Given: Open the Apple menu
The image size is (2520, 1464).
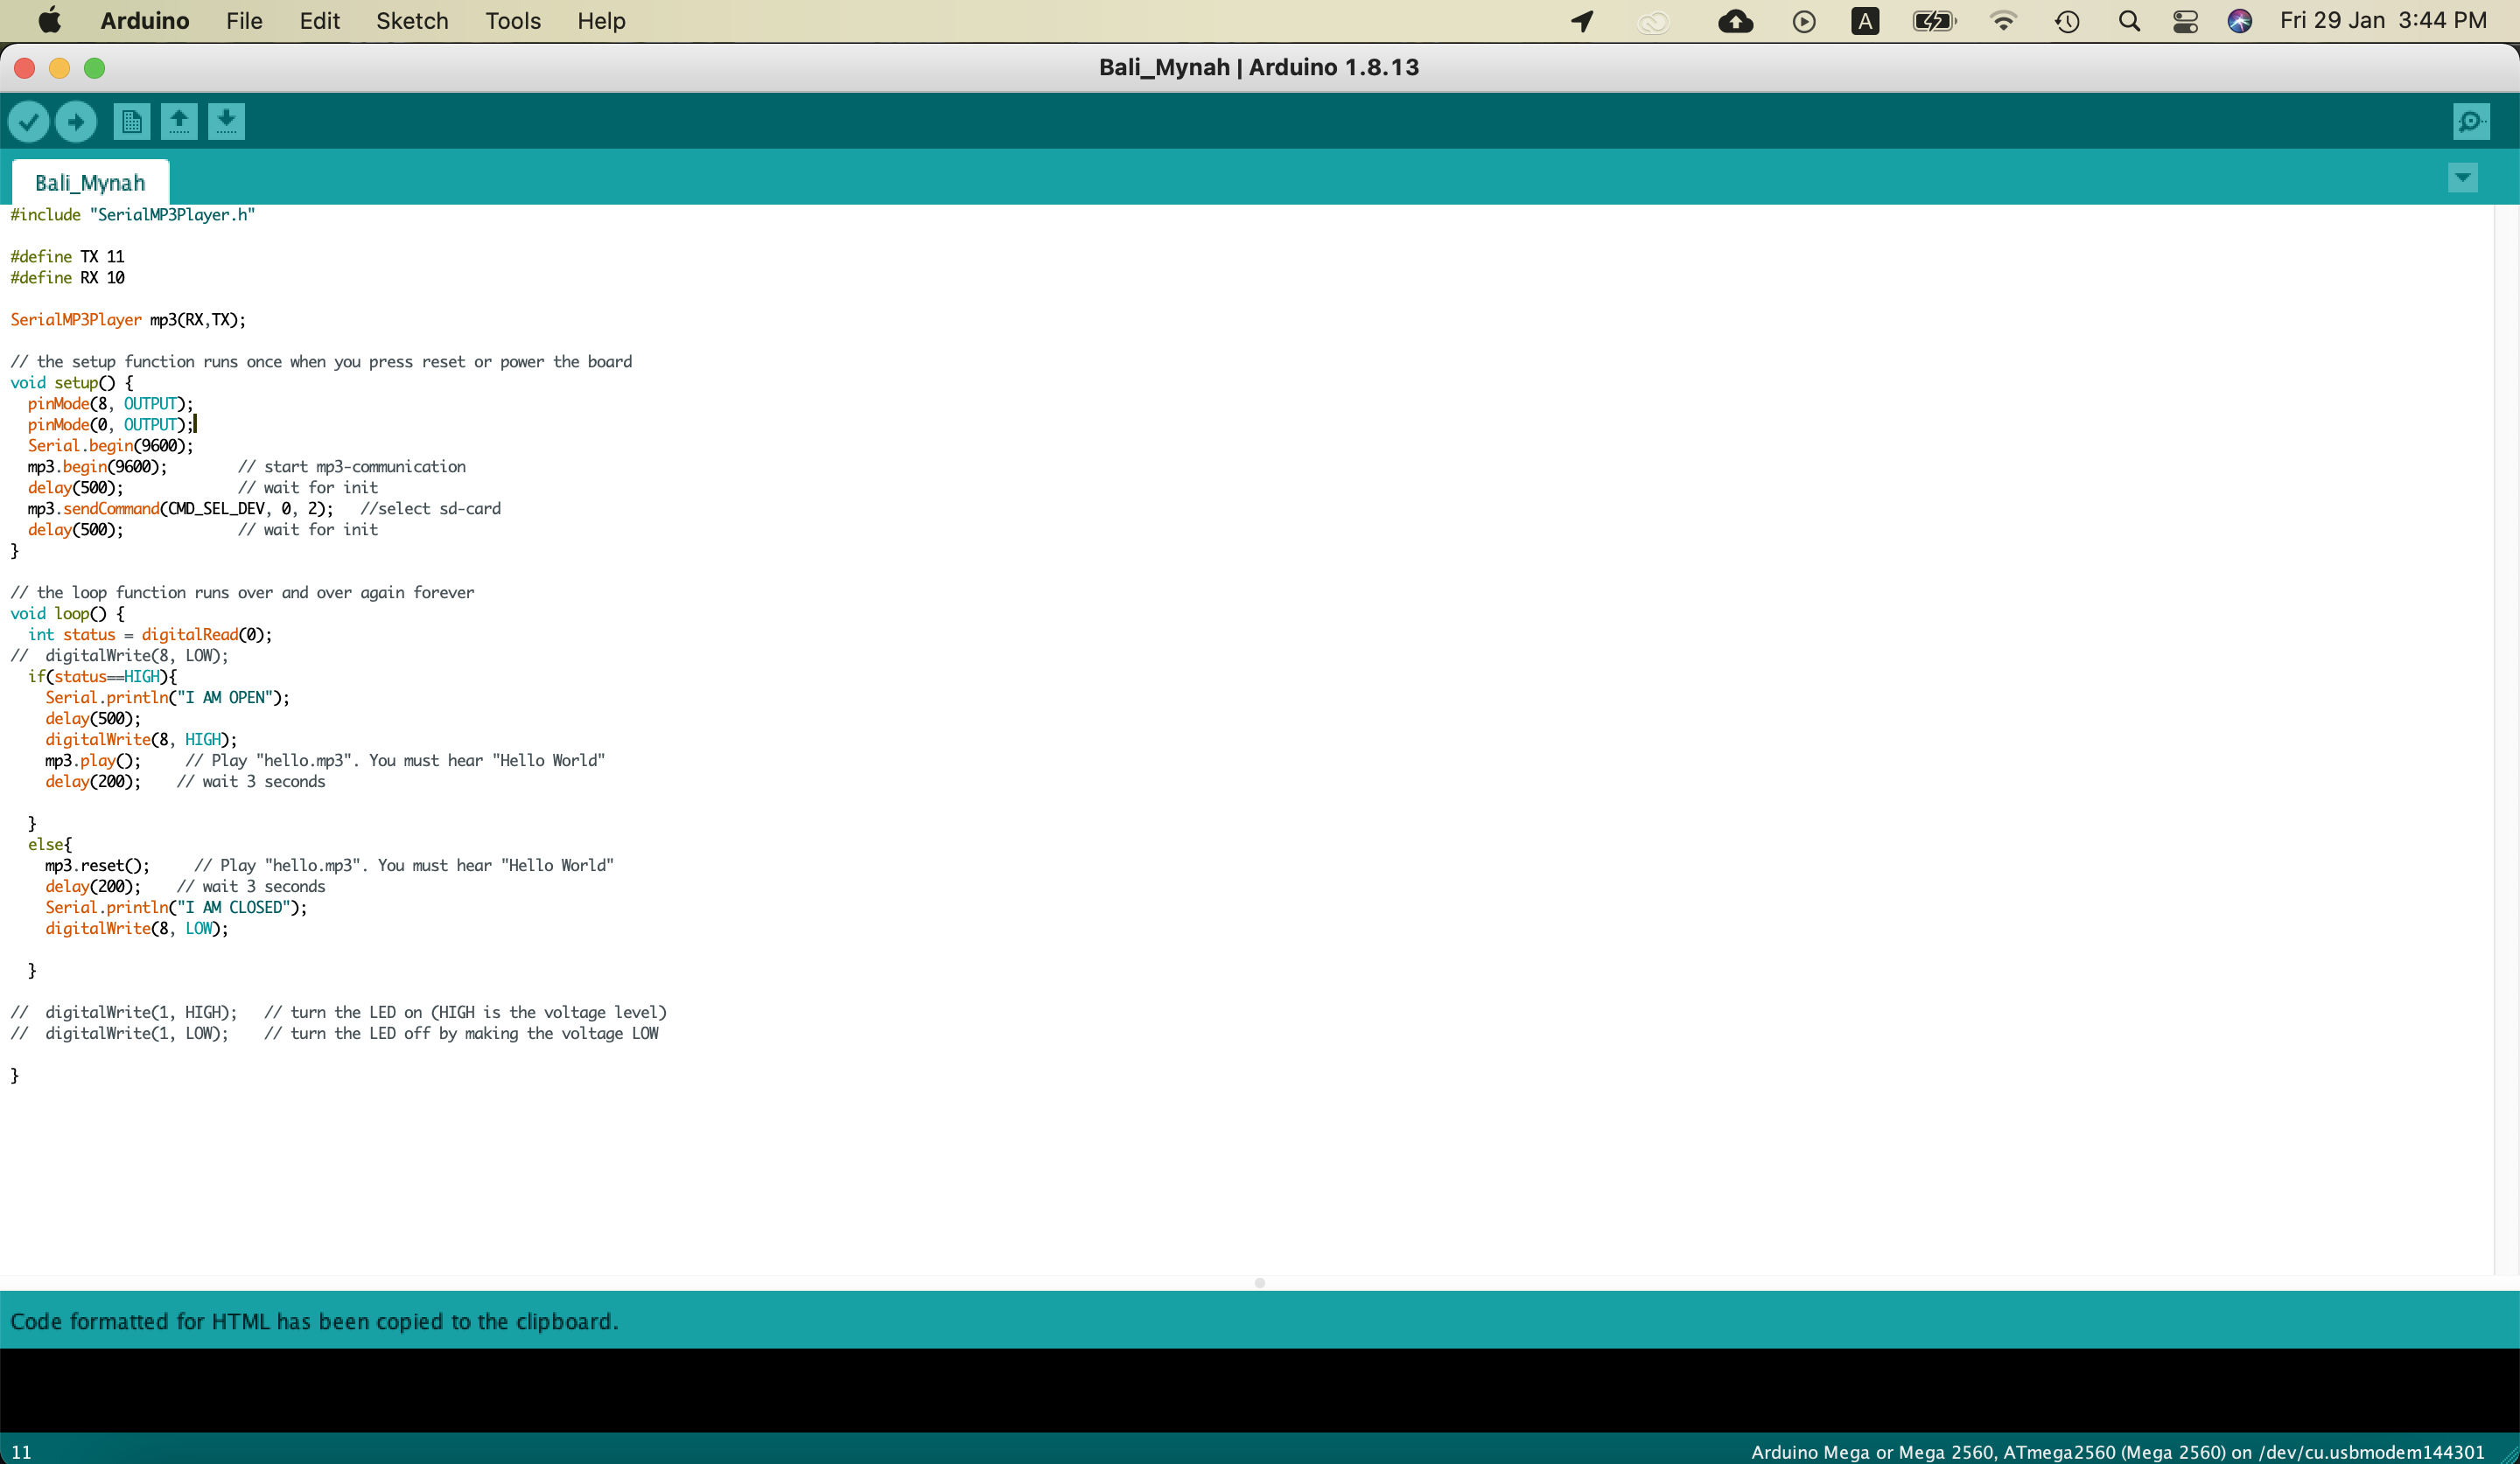Looking at the screenshot, I should (x=49, y=20).
